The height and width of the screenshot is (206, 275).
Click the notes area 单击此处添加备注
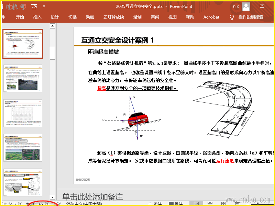coord(92,197)
